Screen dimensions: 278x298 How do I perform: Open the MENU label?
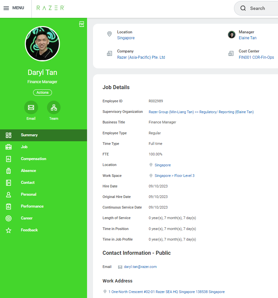(18, 8)
